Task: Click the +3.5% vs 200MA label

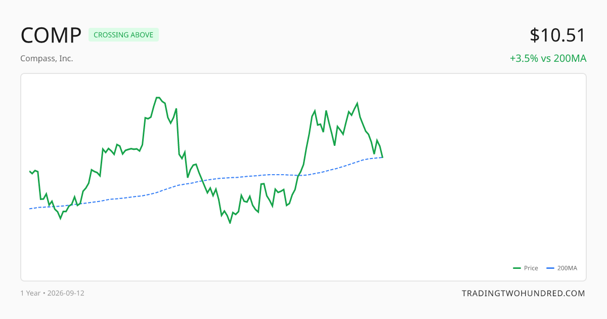Action: tap(548, 58)
